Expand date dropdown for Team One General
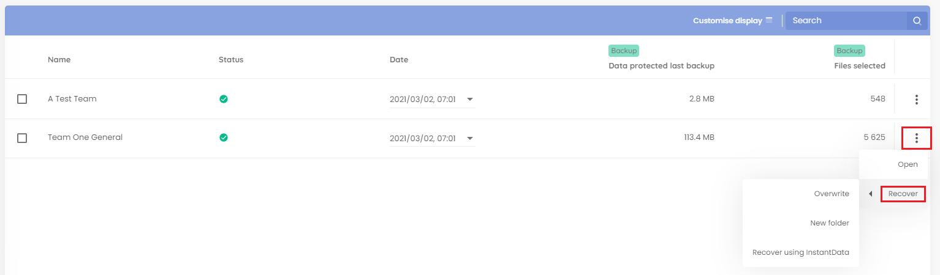This screenshot has width=940, height=275. 470,138
